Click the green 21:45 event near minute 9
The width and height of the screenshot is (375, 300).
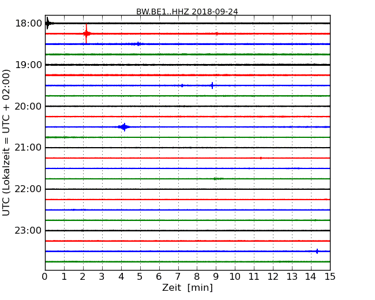(218, 179)
